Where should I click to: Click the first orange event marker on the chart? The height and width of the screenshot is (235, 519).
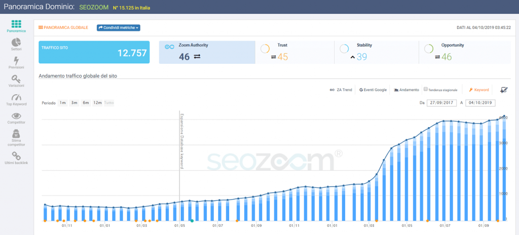(45, 221)
